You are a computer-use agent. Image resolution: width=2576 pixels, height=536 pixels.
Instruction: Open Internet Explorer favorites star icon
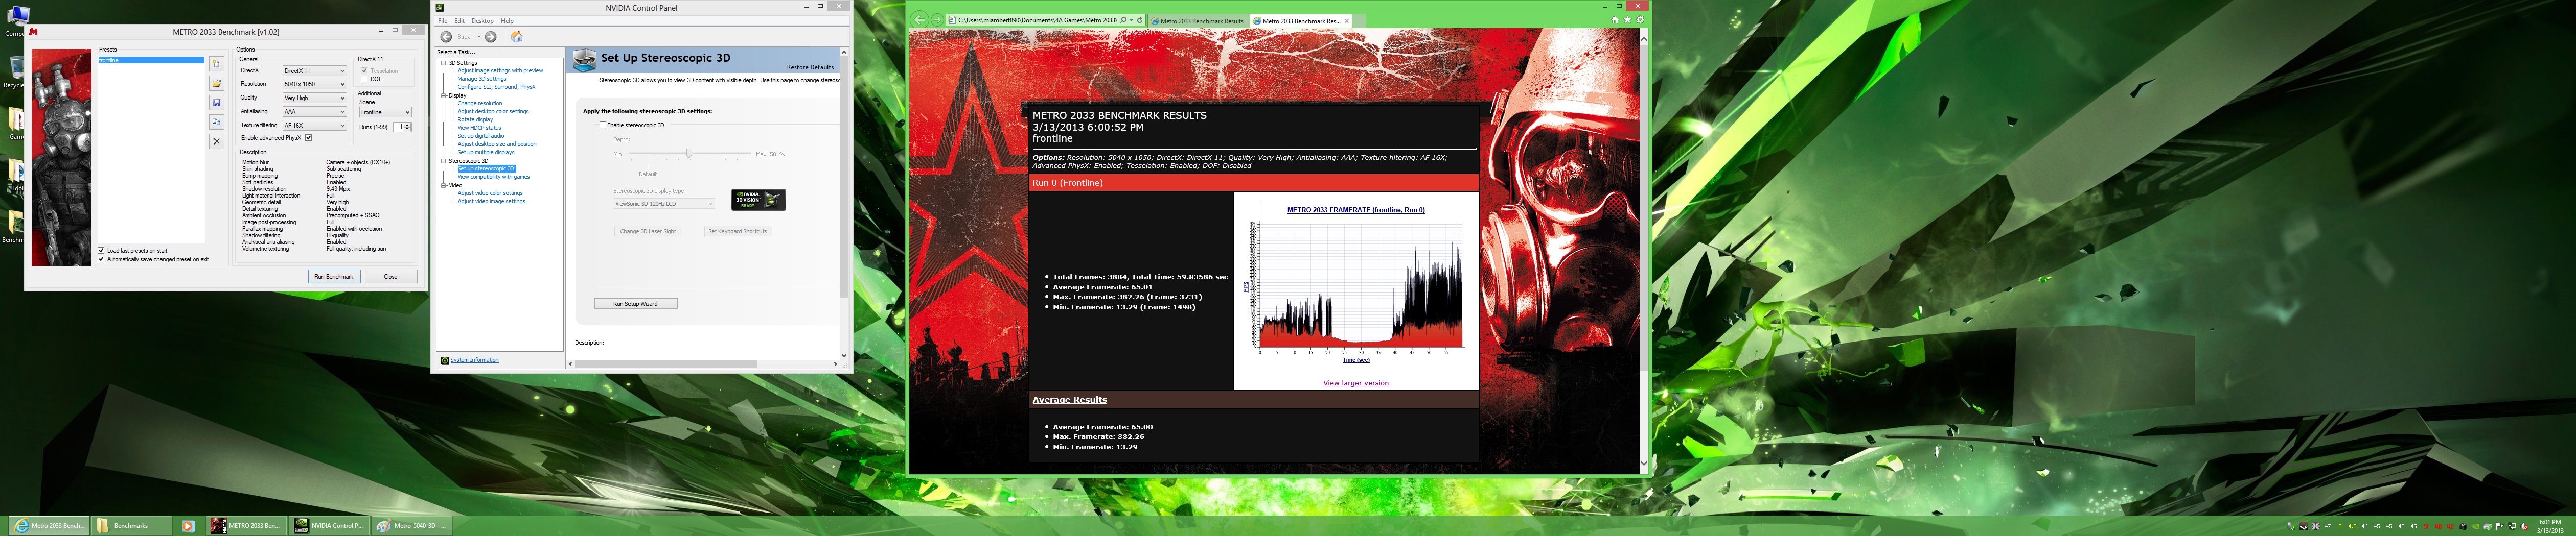coord(1627,20)
